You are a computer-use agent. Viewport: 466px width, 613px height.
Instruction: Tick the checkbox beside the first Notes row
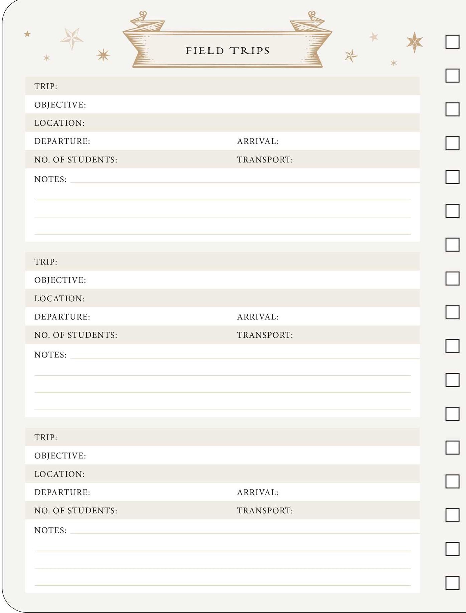452,177
